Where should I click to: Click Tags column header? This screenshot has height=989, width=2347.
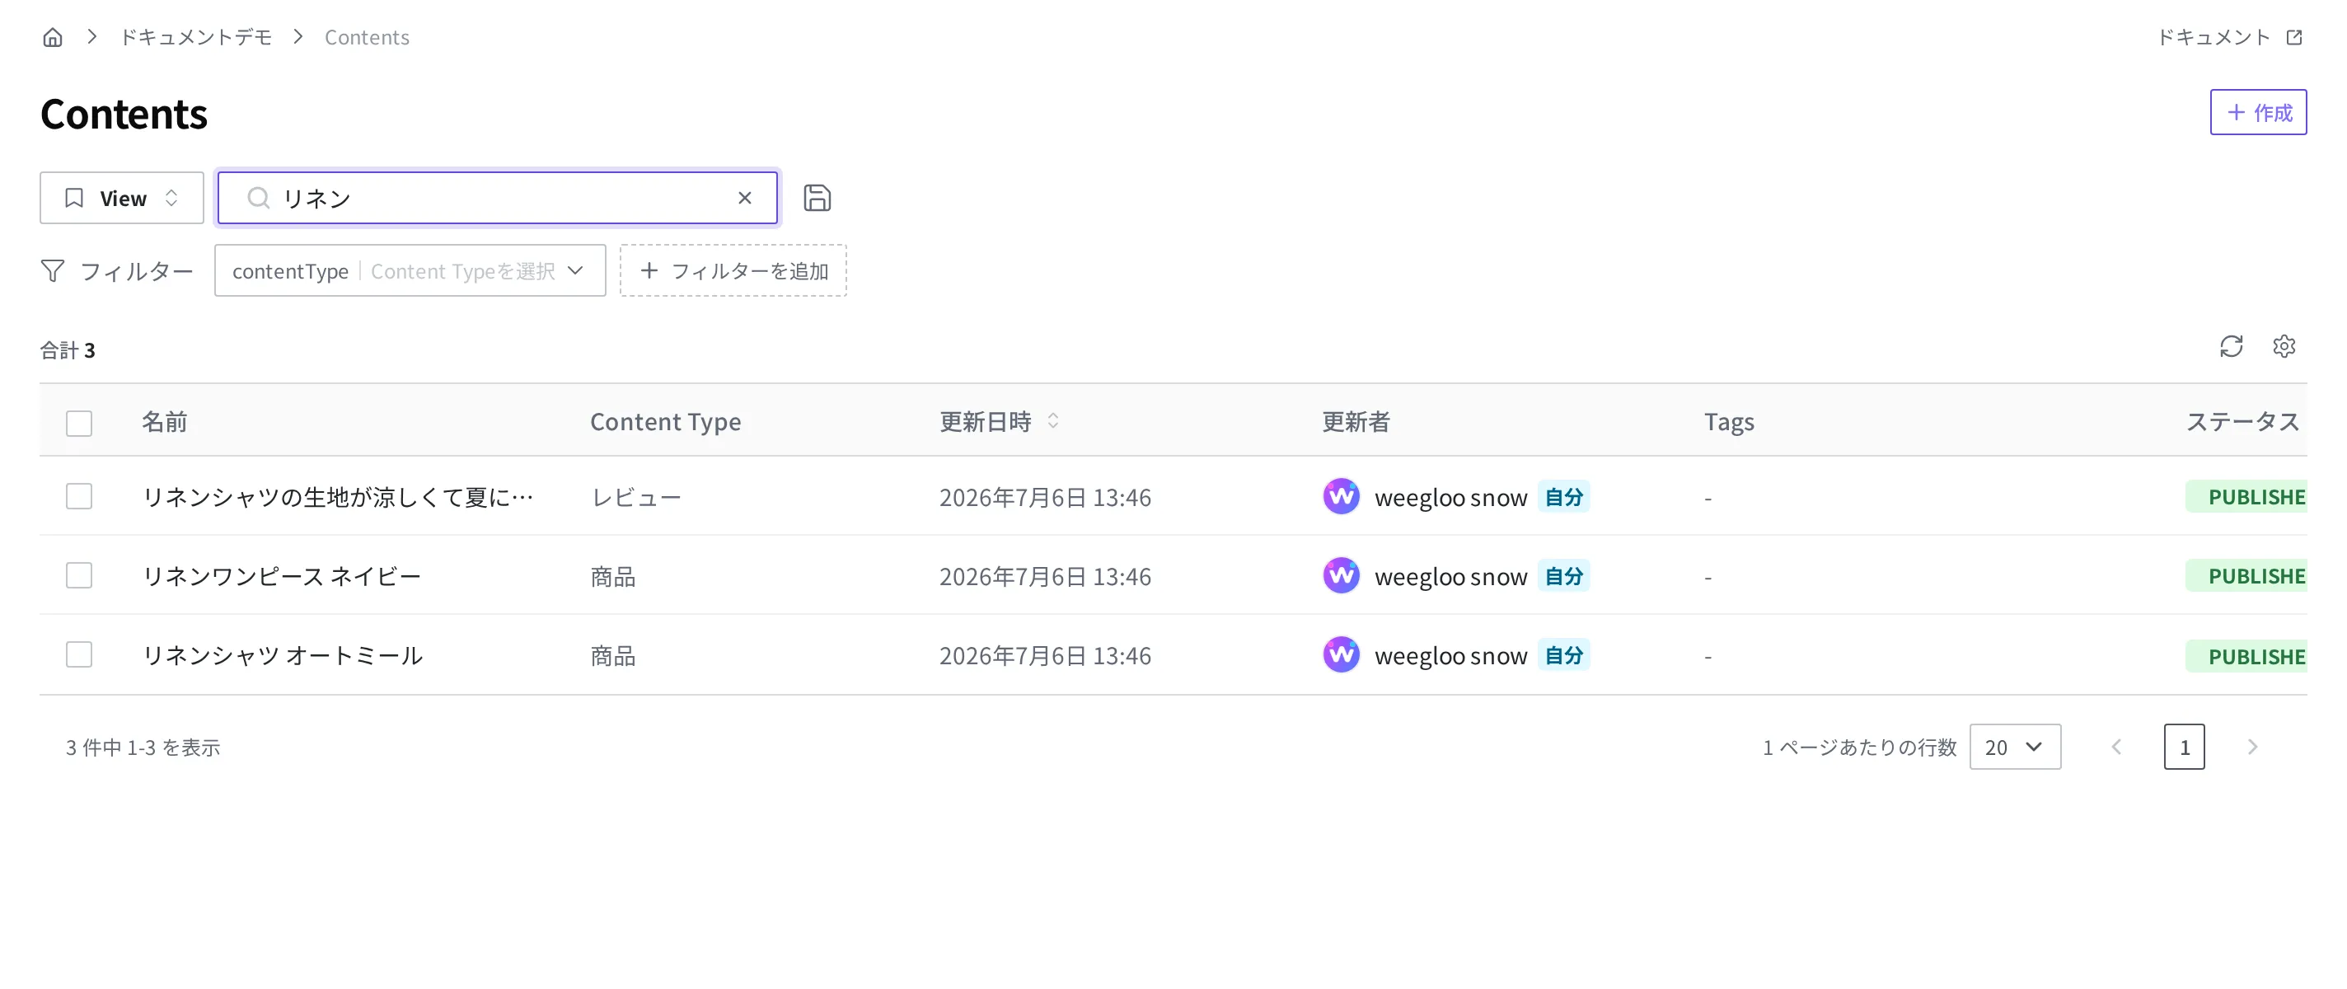[1728, 422]
